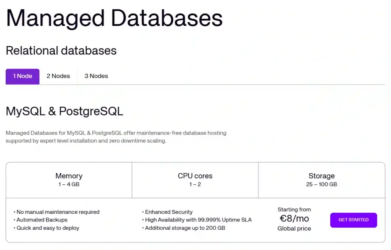Switch to the 3 Nodes tab
391x250 pixels.
point(96,76)
